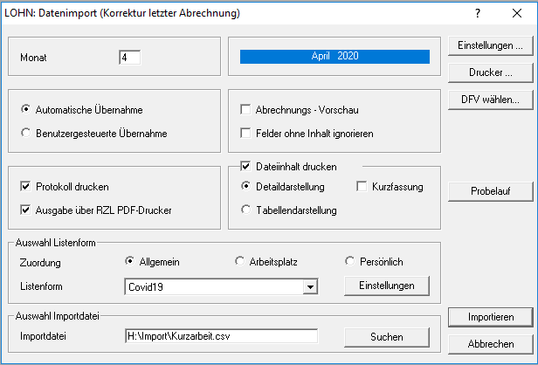Image resolution: width=538 pixels, height=365 pixels.
Task: Enable the Abrechnungs-Vorschau checkbox
Action: pos(246,110)
